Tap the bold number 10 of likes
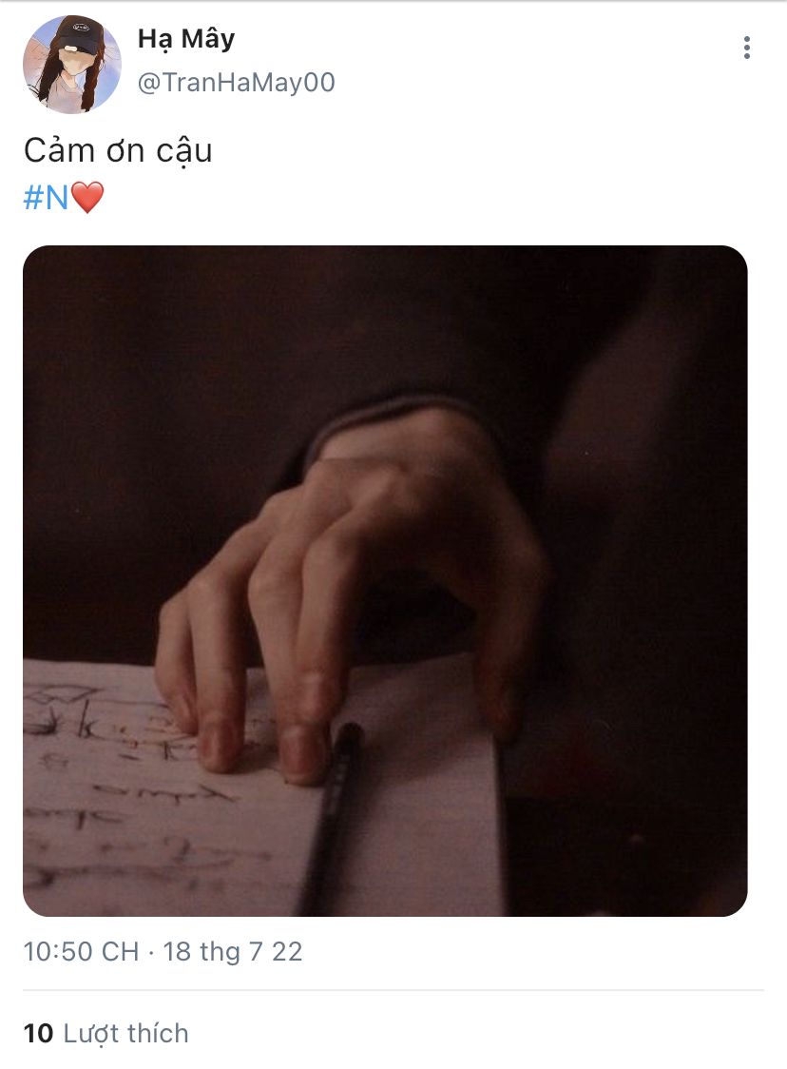Image resolution: width=787 pixels, height=1069 pixels. (38, 1034)
